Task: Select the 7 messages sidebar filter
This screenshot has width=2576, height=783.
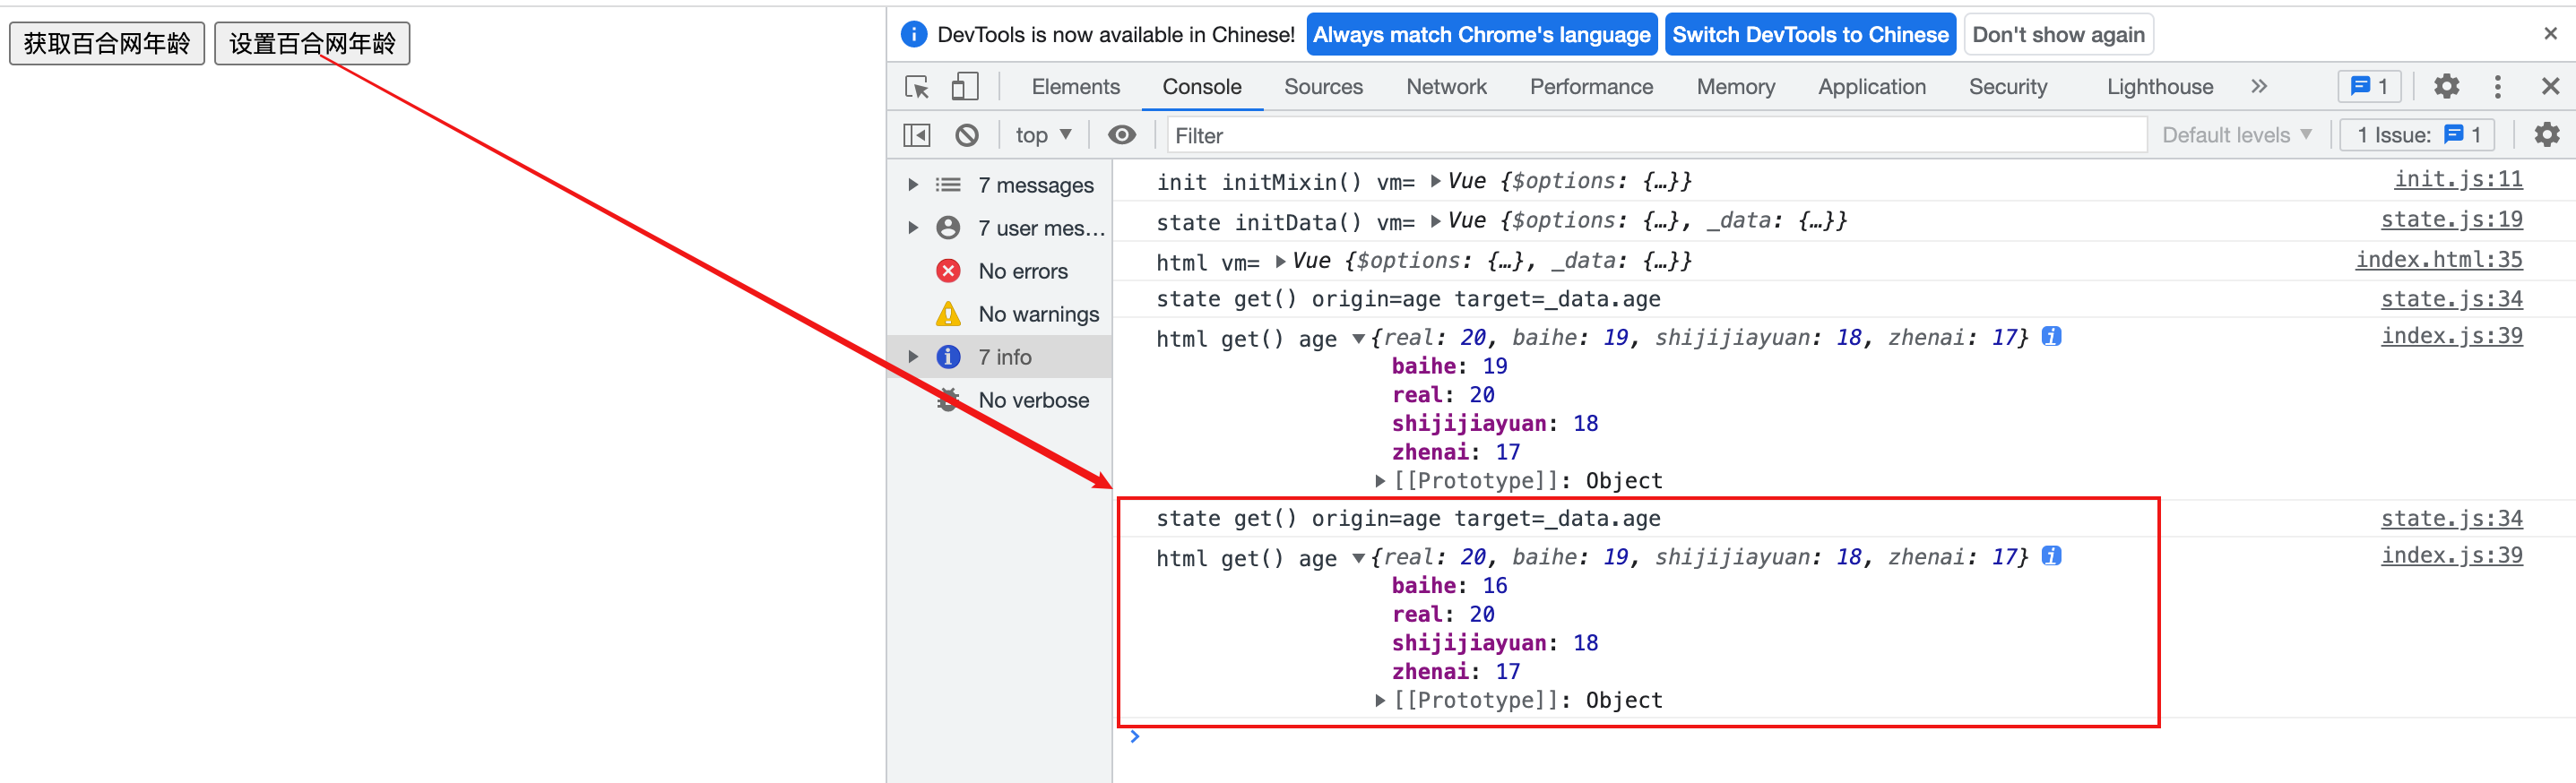Action: pyautogui.click(x=1000, y=185)
